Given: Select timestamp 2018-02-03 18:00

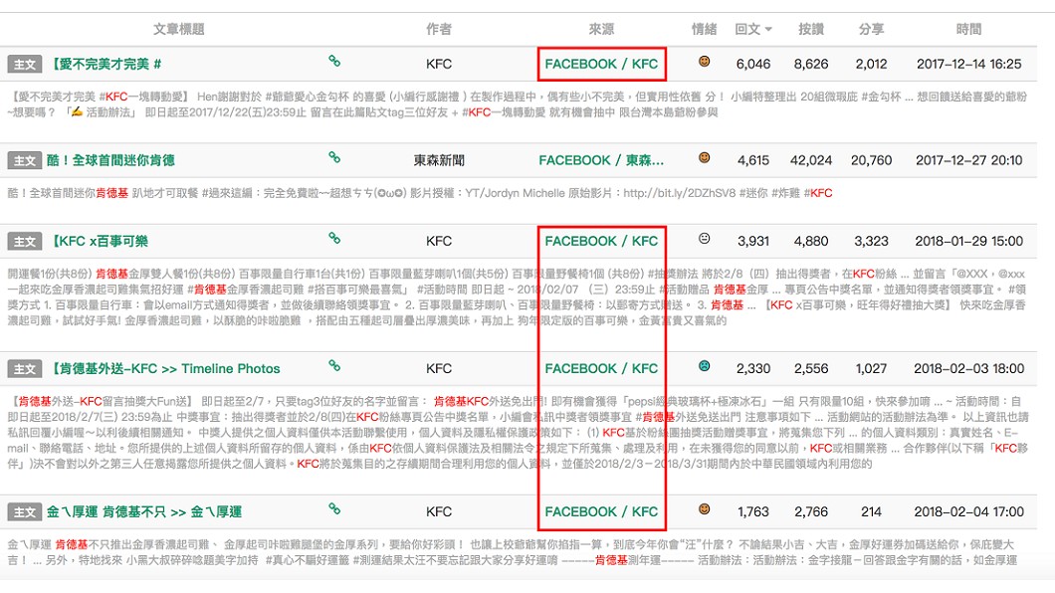Looking at the screenshot, I should 968,369.
